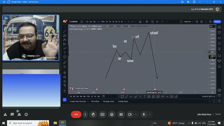Open the Pine Editor tab
The height and width of the screenshot is (126, 224).
click(x=95, y=101)
